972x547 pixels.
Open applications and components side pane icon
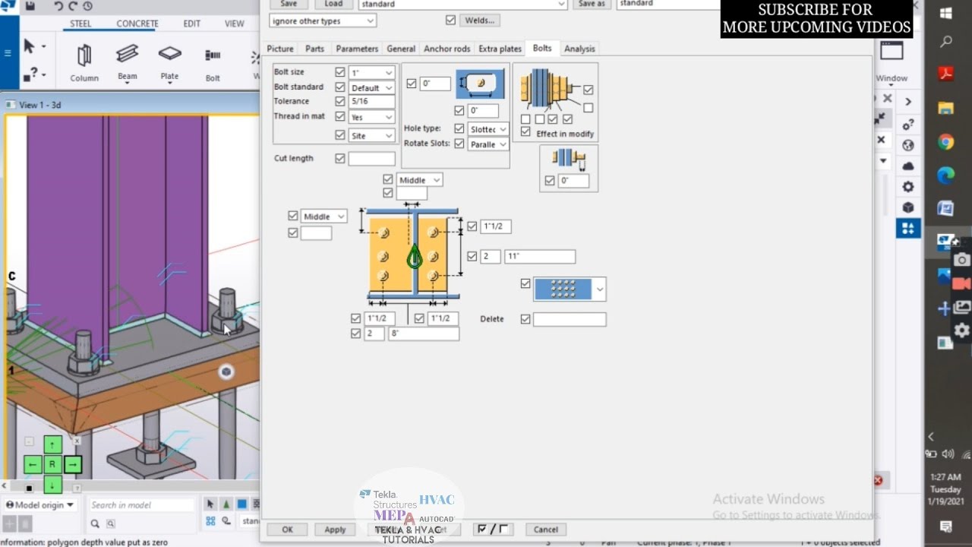coord(907,228)
